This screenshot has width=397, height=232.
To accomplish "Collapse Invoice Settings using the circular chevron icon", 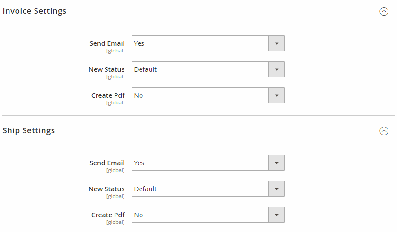I will pyautogui.click(x=384, y=11).
